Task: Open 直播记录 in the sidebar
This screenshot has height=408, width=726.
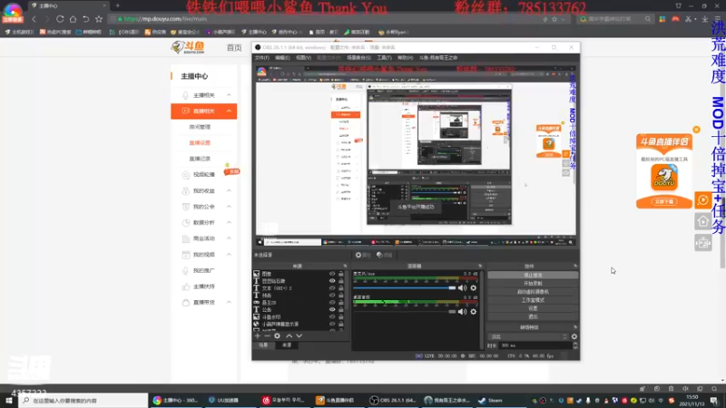Action: [x=200, y=159]
